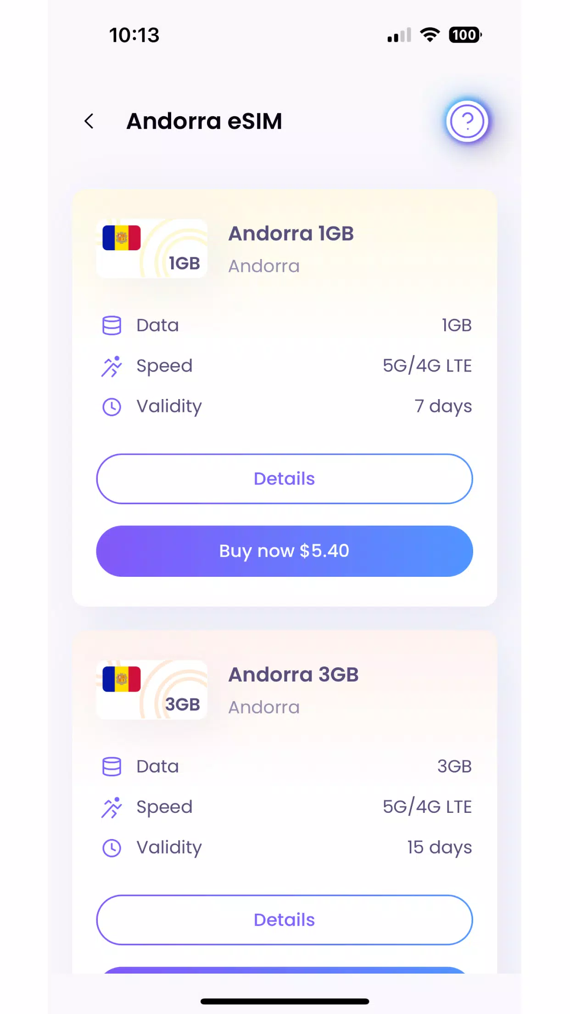Tap the back arrow icon
The height and width of the screenshot is (1014, 570).
point(89,121)
